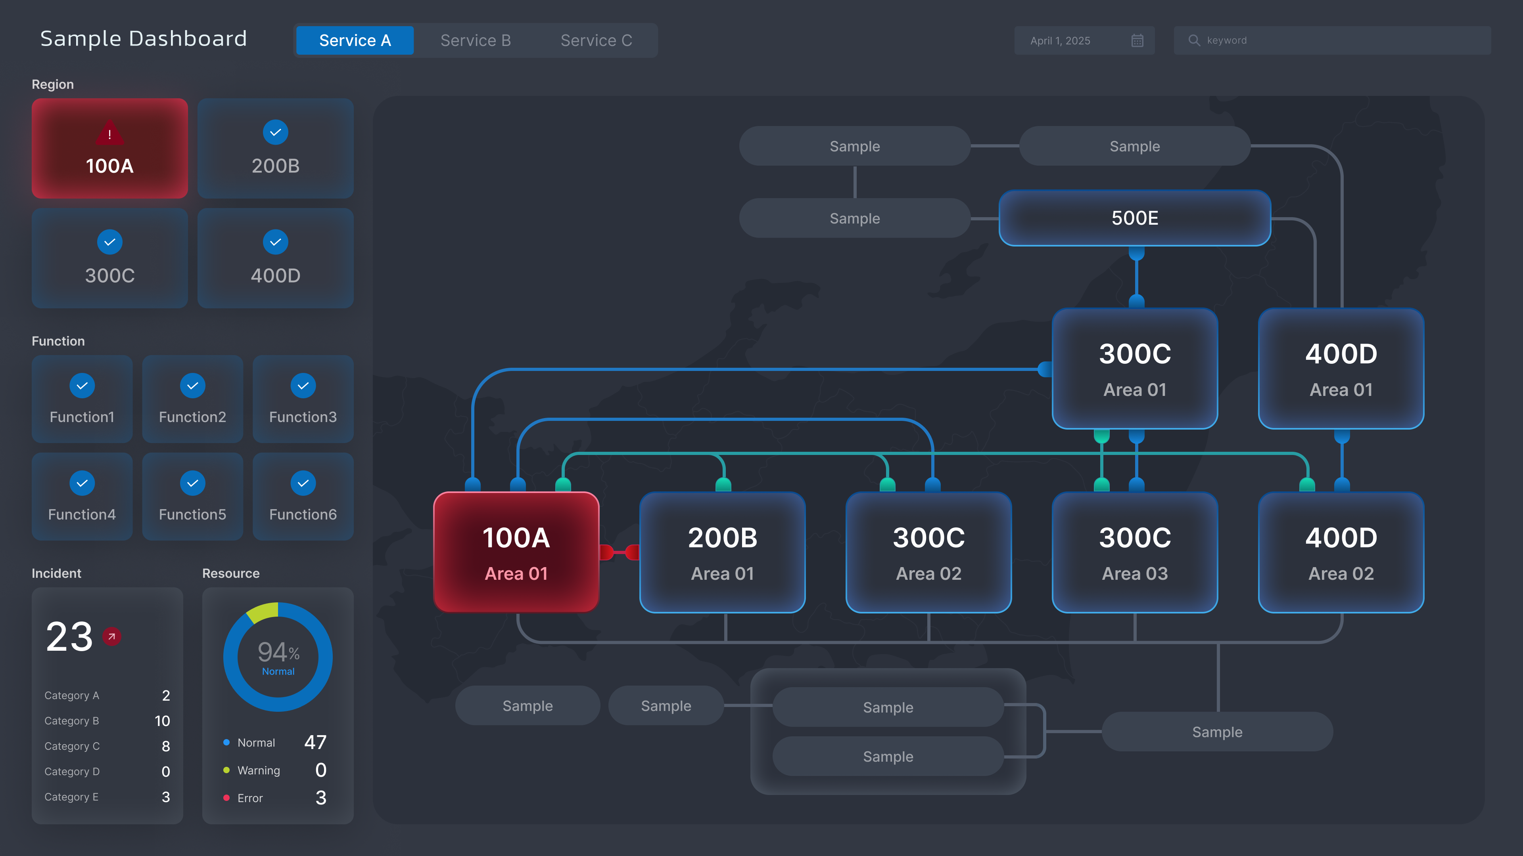Image resolution: width=1523 pixels, height=856 pixels.
Task: Click the calendar icon in date field
Action: (1137, 41)
